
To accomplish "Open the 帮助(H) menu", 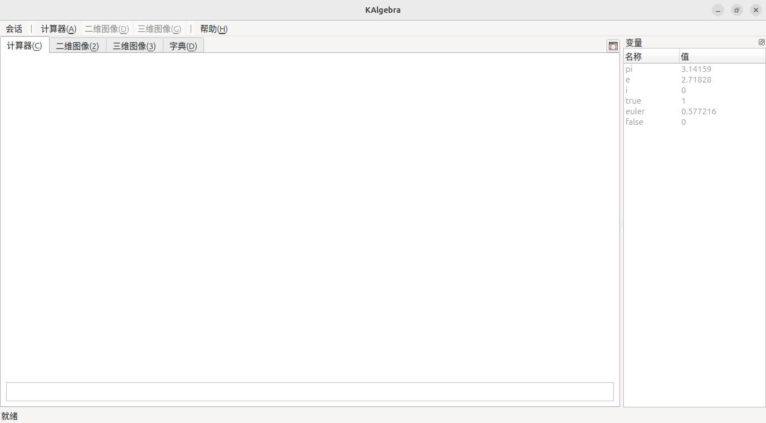I will click(x=214, y=29).
